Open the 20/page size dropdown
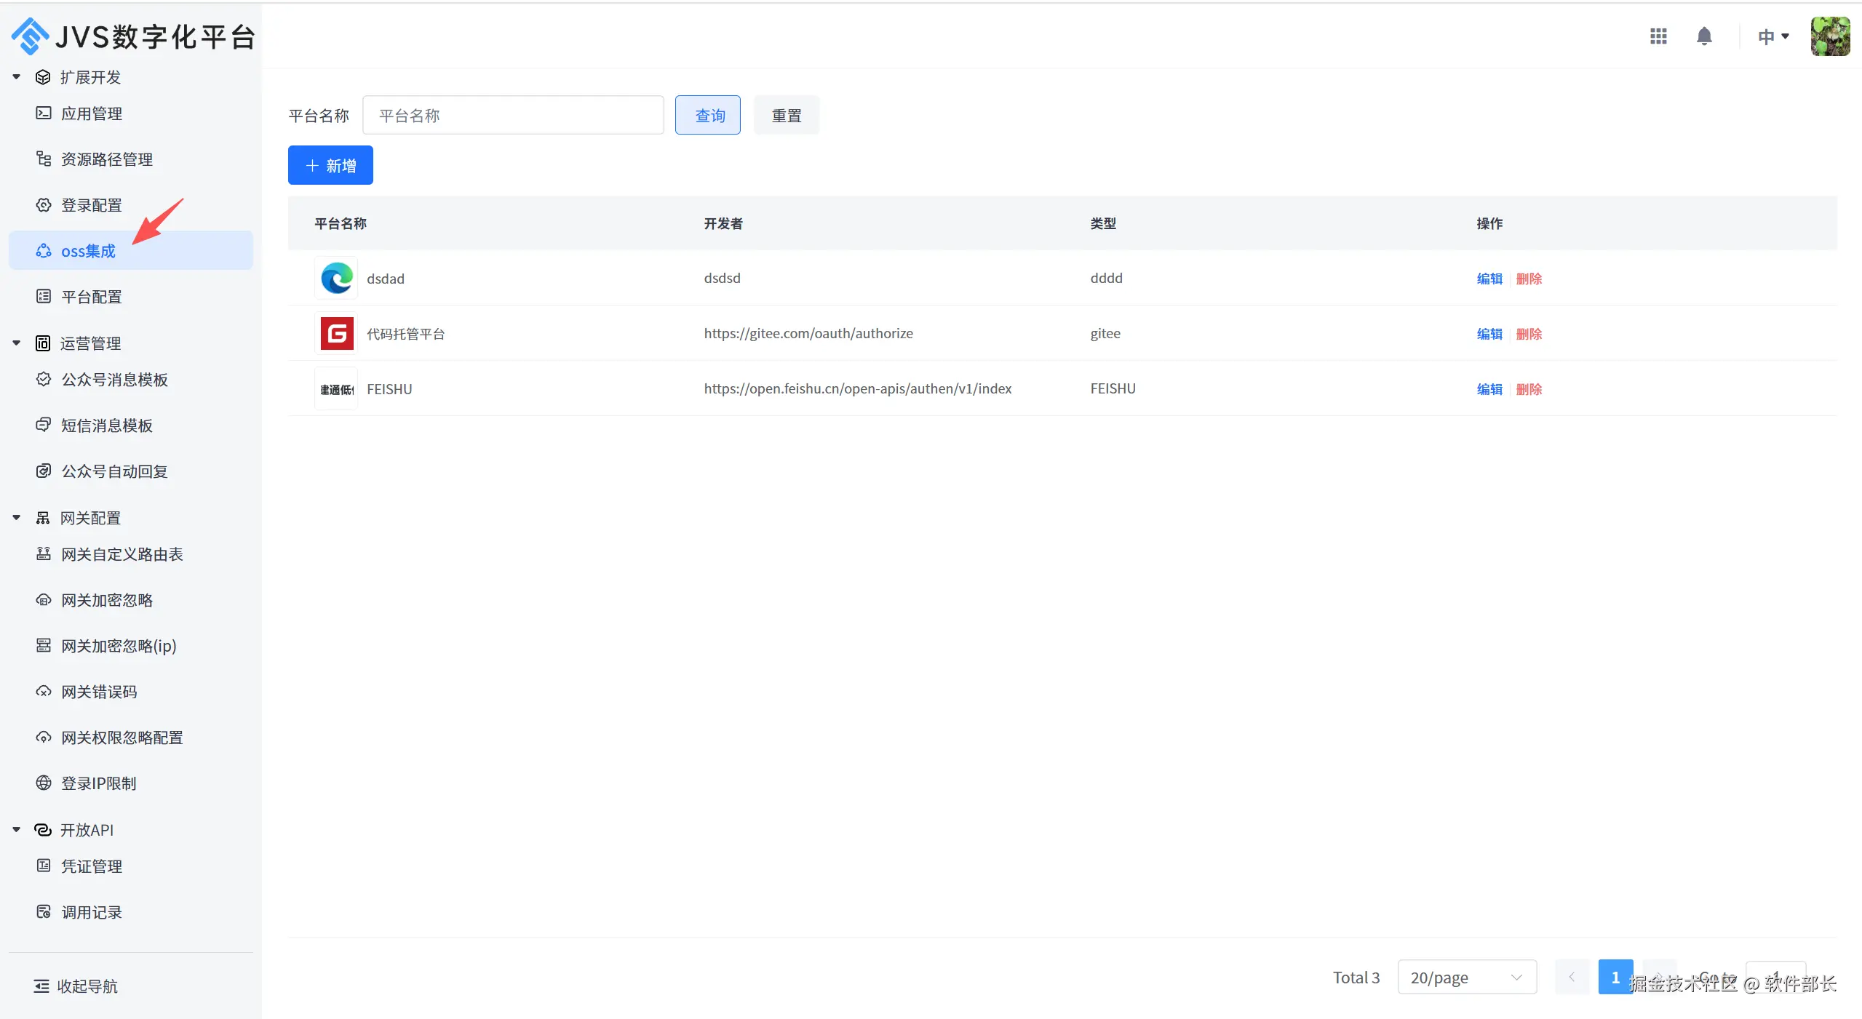The width and height of the screenshot is (1862, 1019). 1466,978
